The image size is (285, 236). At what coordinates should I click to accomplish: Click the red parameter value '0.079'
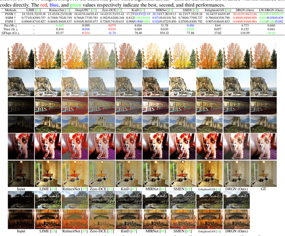(x=112, y=25)
